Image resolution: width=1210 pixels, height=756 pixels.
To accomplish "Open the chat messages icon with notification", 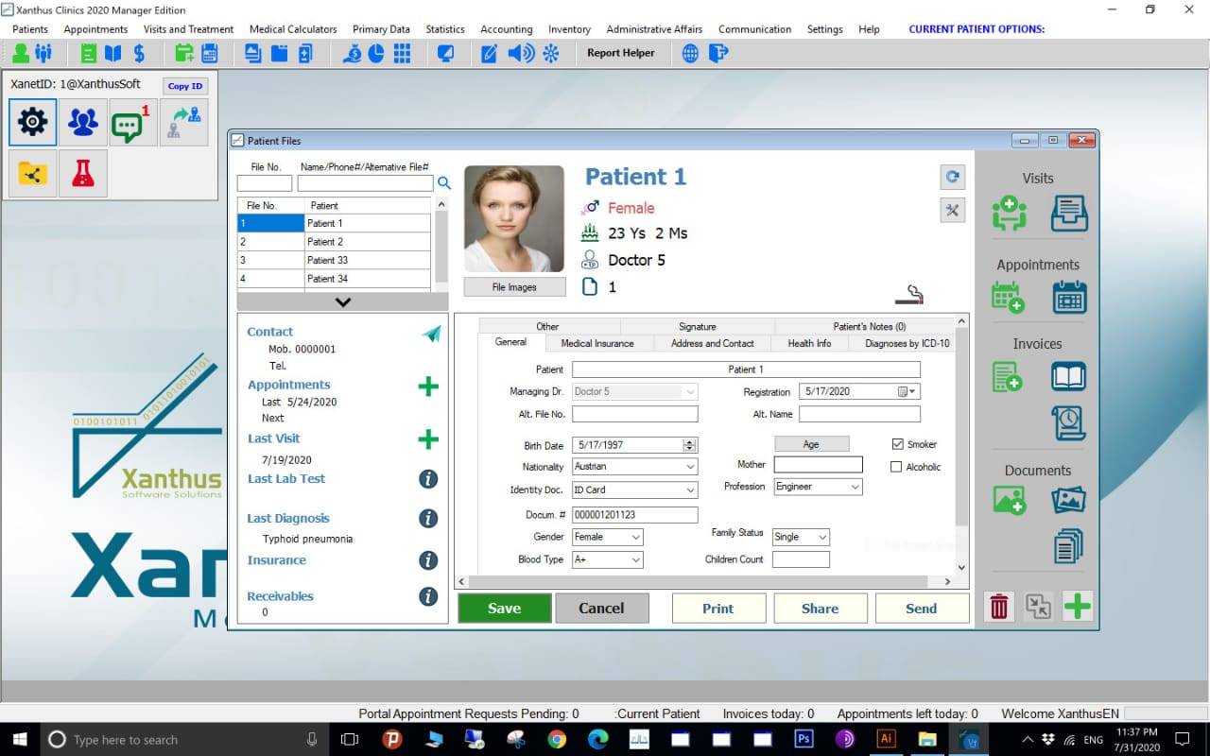I will 129,123.
